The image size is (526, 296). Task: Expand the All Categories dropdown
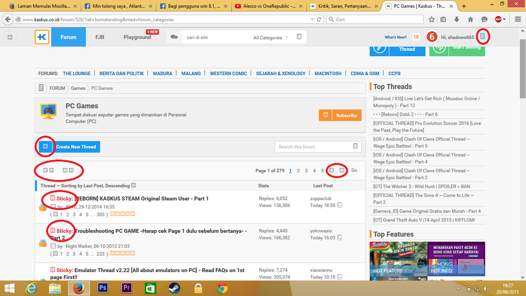coord(270,37)
